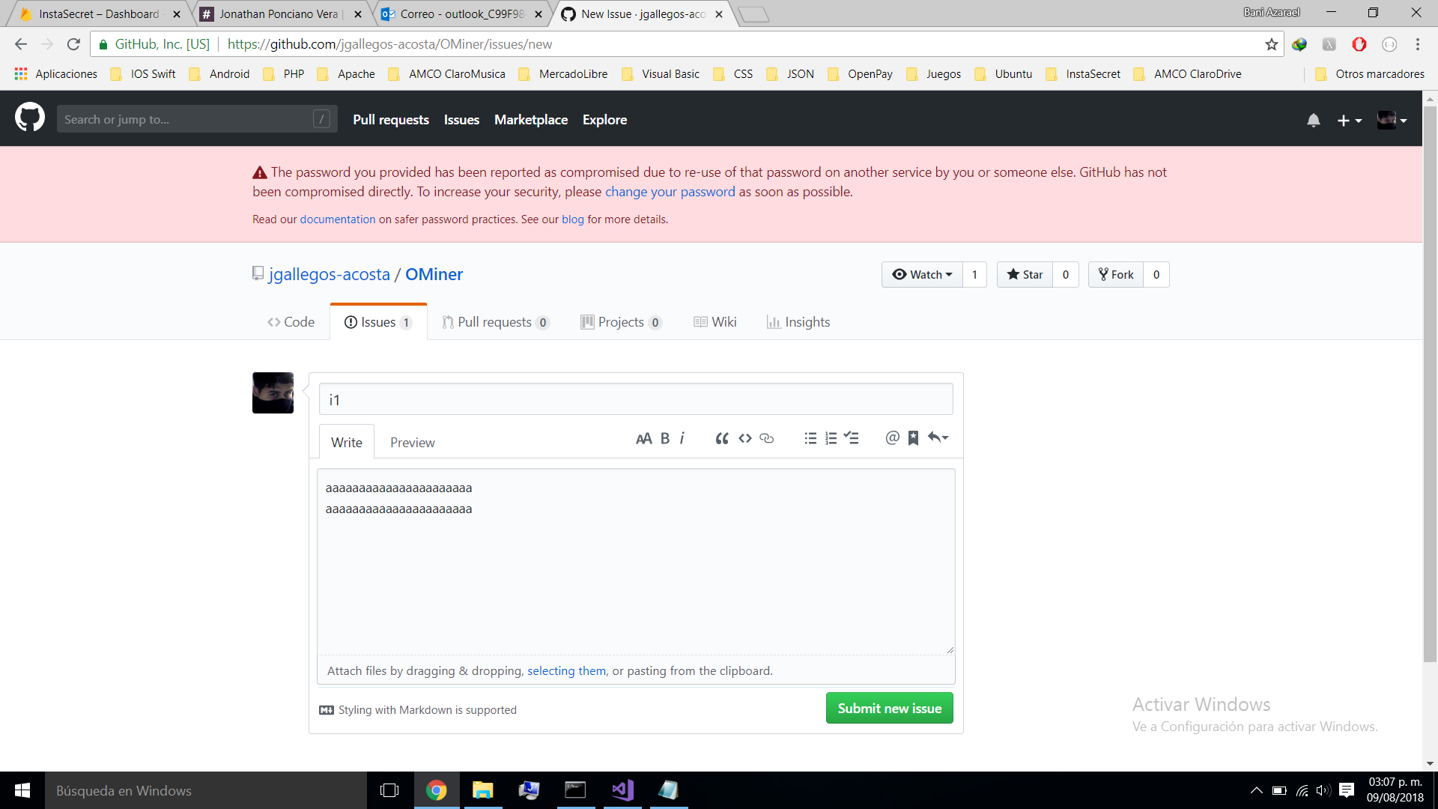
Task: Mention a user with @ icon
Action: [x=892, y=439]
